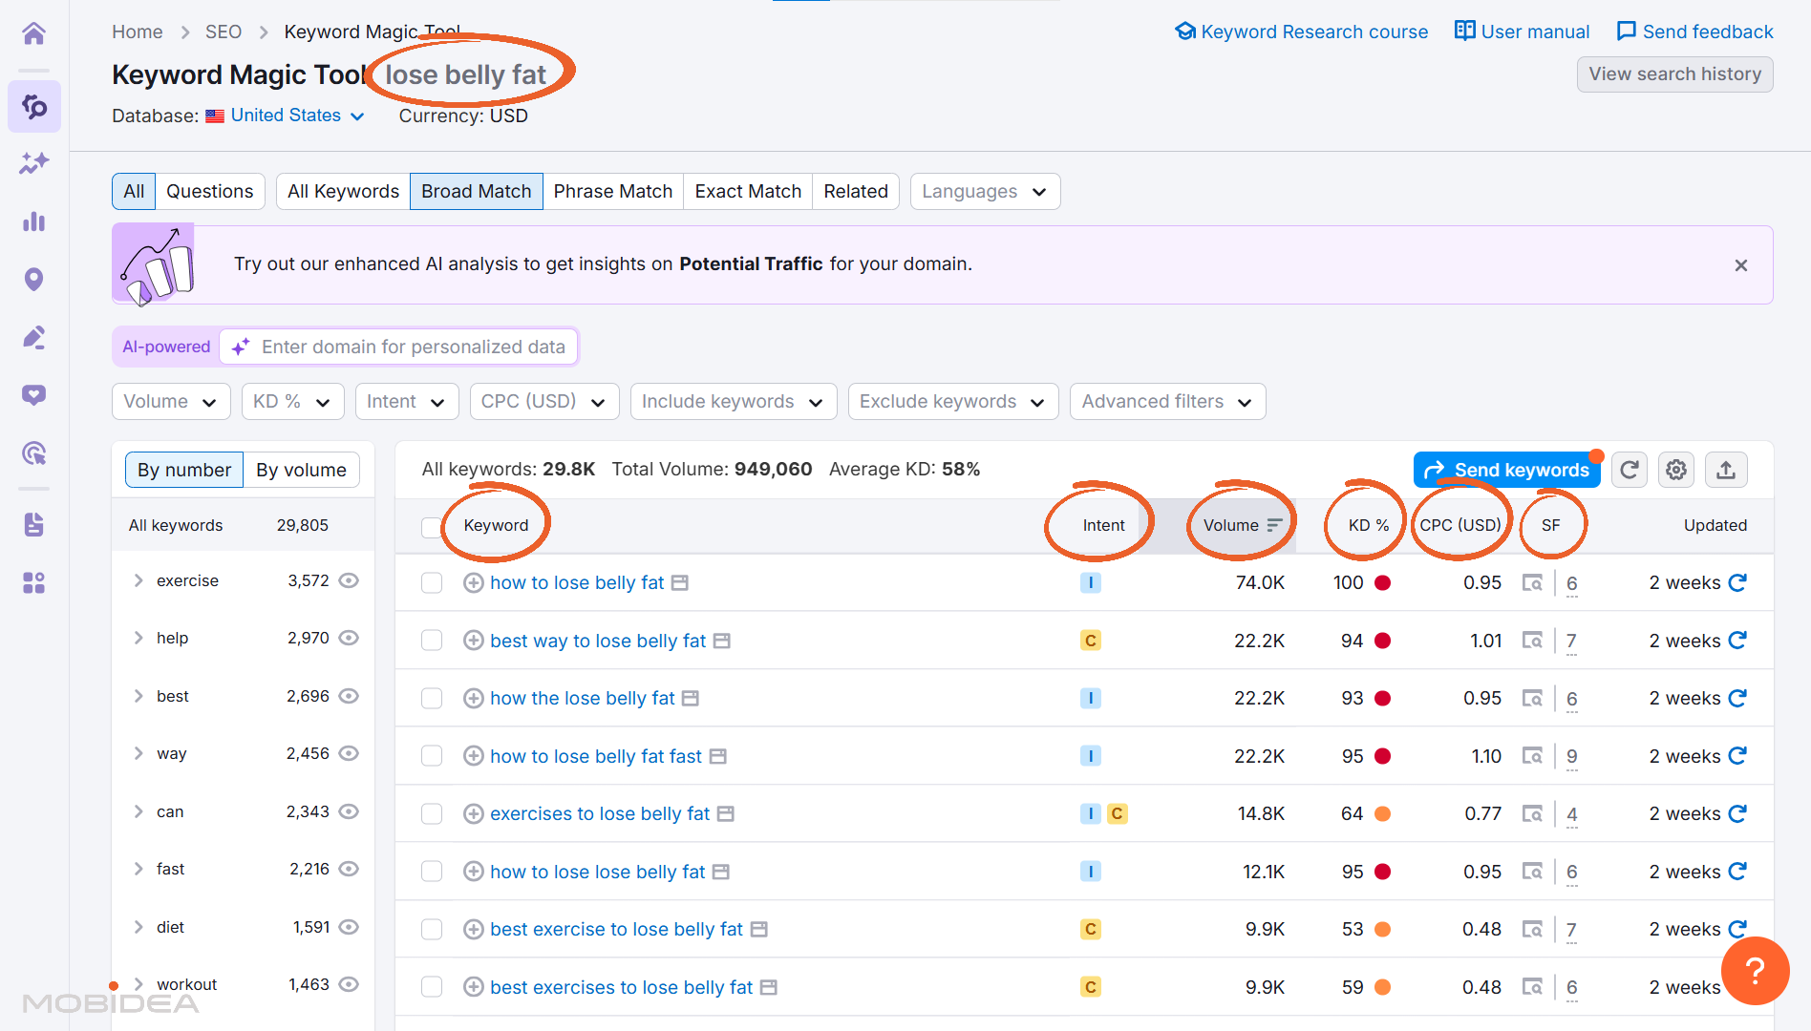Viewport: 1811px width, 1031px height.
Task: Click the export upload icon
Action: [x=1726, y=470]
